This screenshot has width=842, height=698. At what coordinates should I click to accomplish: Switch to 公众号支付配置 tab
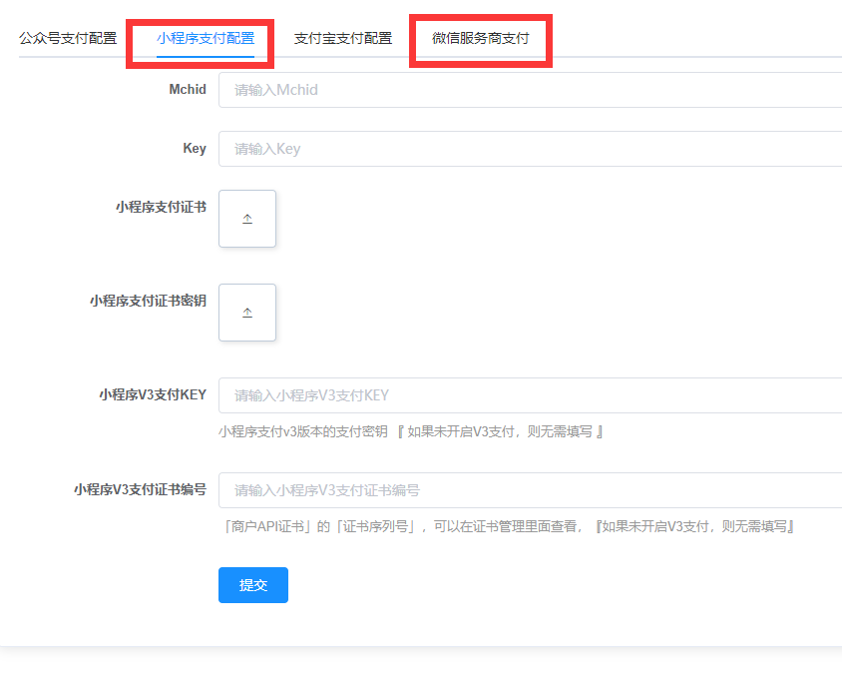(68, 38)
